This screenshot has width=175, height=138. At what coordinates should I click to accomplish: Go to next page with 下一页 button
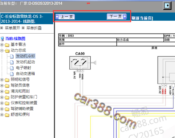(117, 16)
